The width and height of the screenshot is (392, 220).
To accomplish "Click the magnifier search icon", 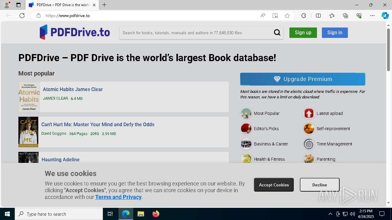I will pyautogui.click(x=277, y=33).
